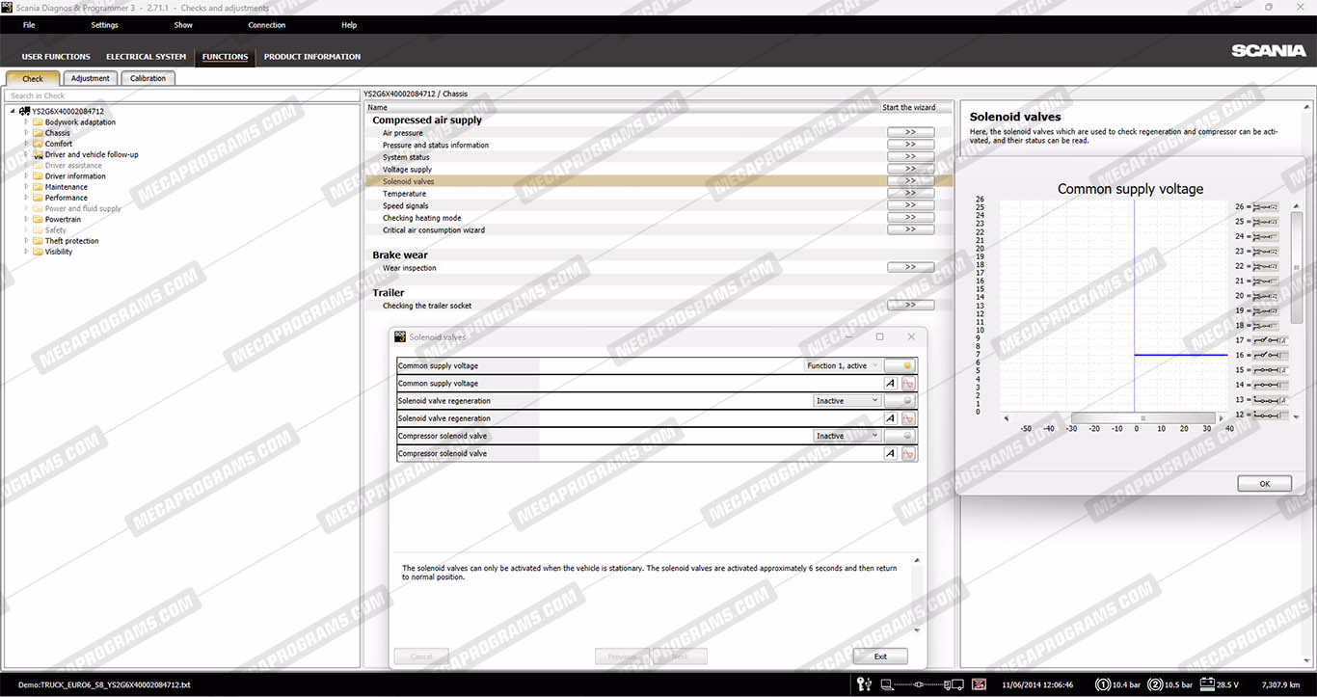Click Exit in the Solenoid valves dialog

pyautogui.click(x=880, y=657)
